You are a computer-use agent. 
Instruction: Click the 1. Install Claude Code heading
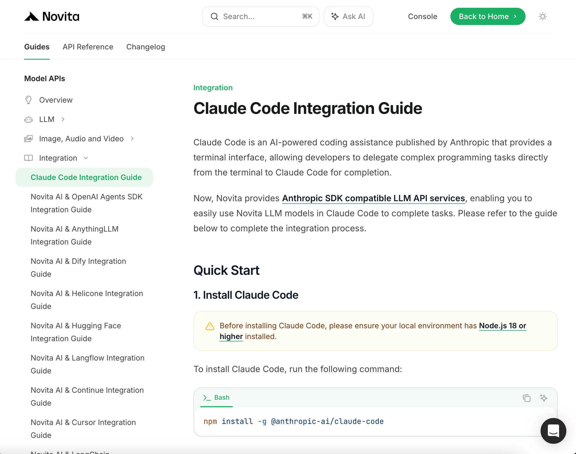click(x=246, y=295)
